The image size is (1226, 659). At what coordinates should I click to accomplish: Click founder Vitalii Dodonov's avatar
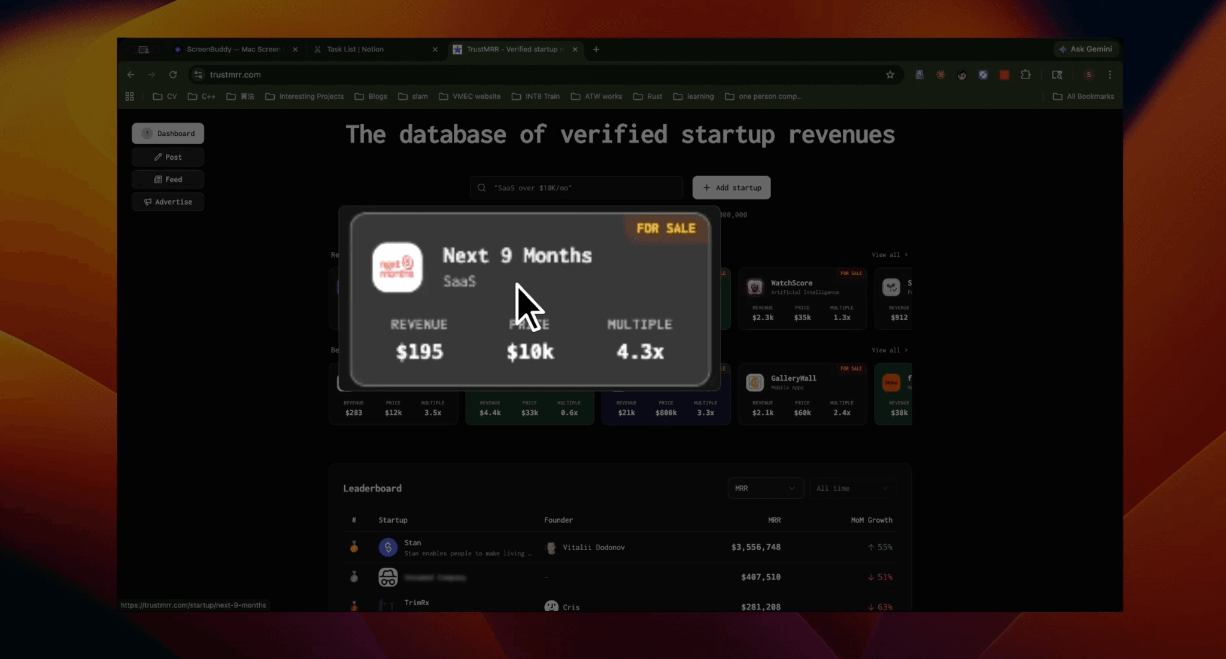click(x=551, y=548)
